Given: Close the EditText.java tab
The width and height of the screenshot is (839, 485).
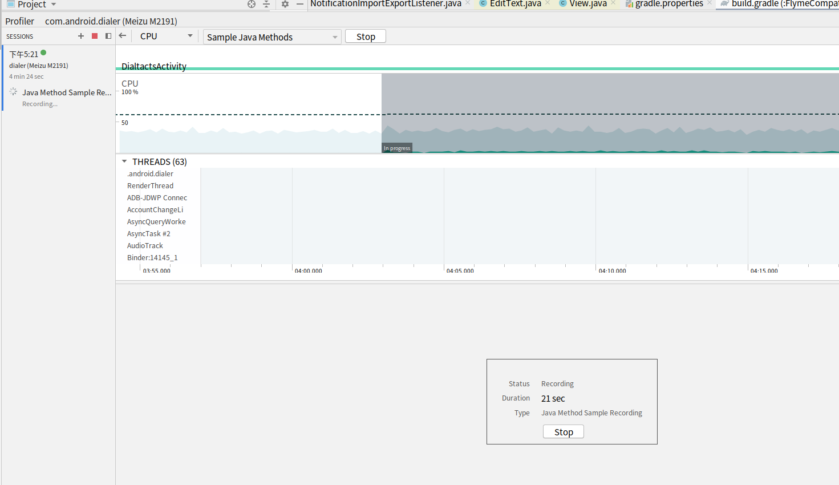Looking at the screenshot, I should 548,3.
